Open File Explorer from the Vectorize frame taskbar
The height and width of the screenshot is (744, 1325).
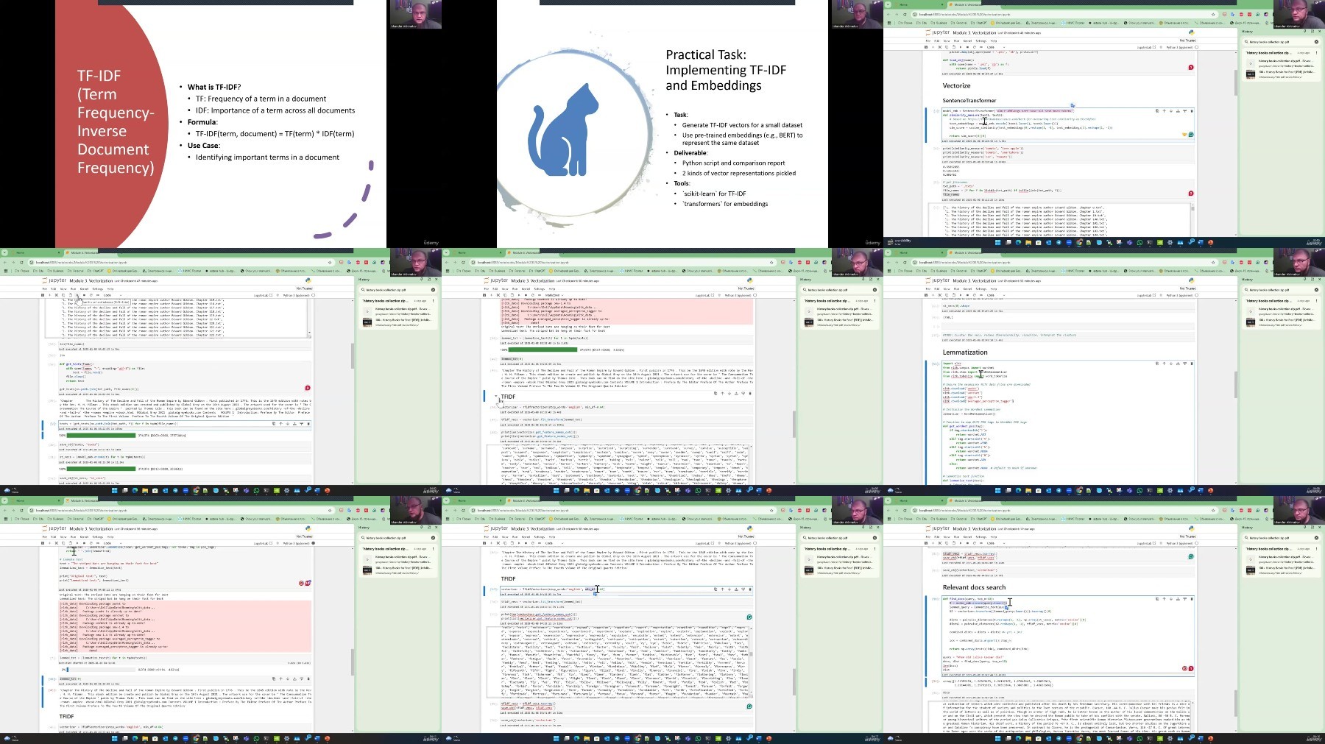click(1028, 242)
